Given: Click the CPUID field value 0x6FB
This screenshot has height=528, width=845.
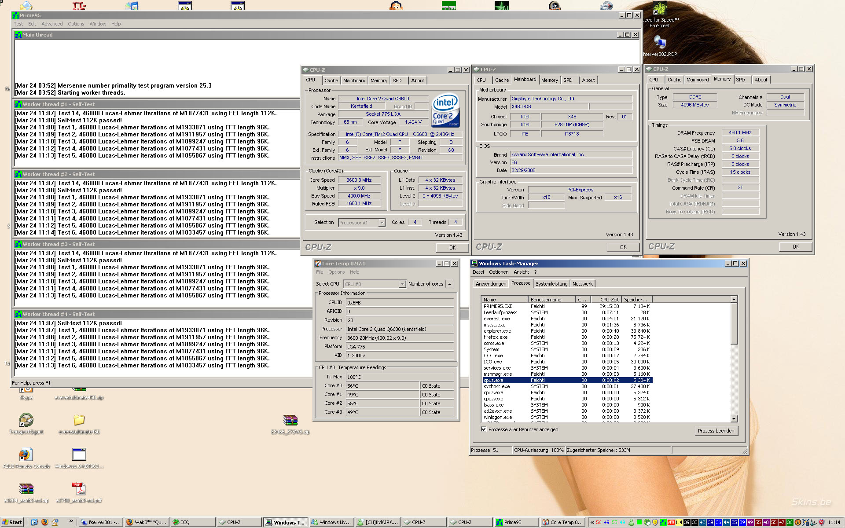Looking at the screenshot, I should tap(400, 303).
